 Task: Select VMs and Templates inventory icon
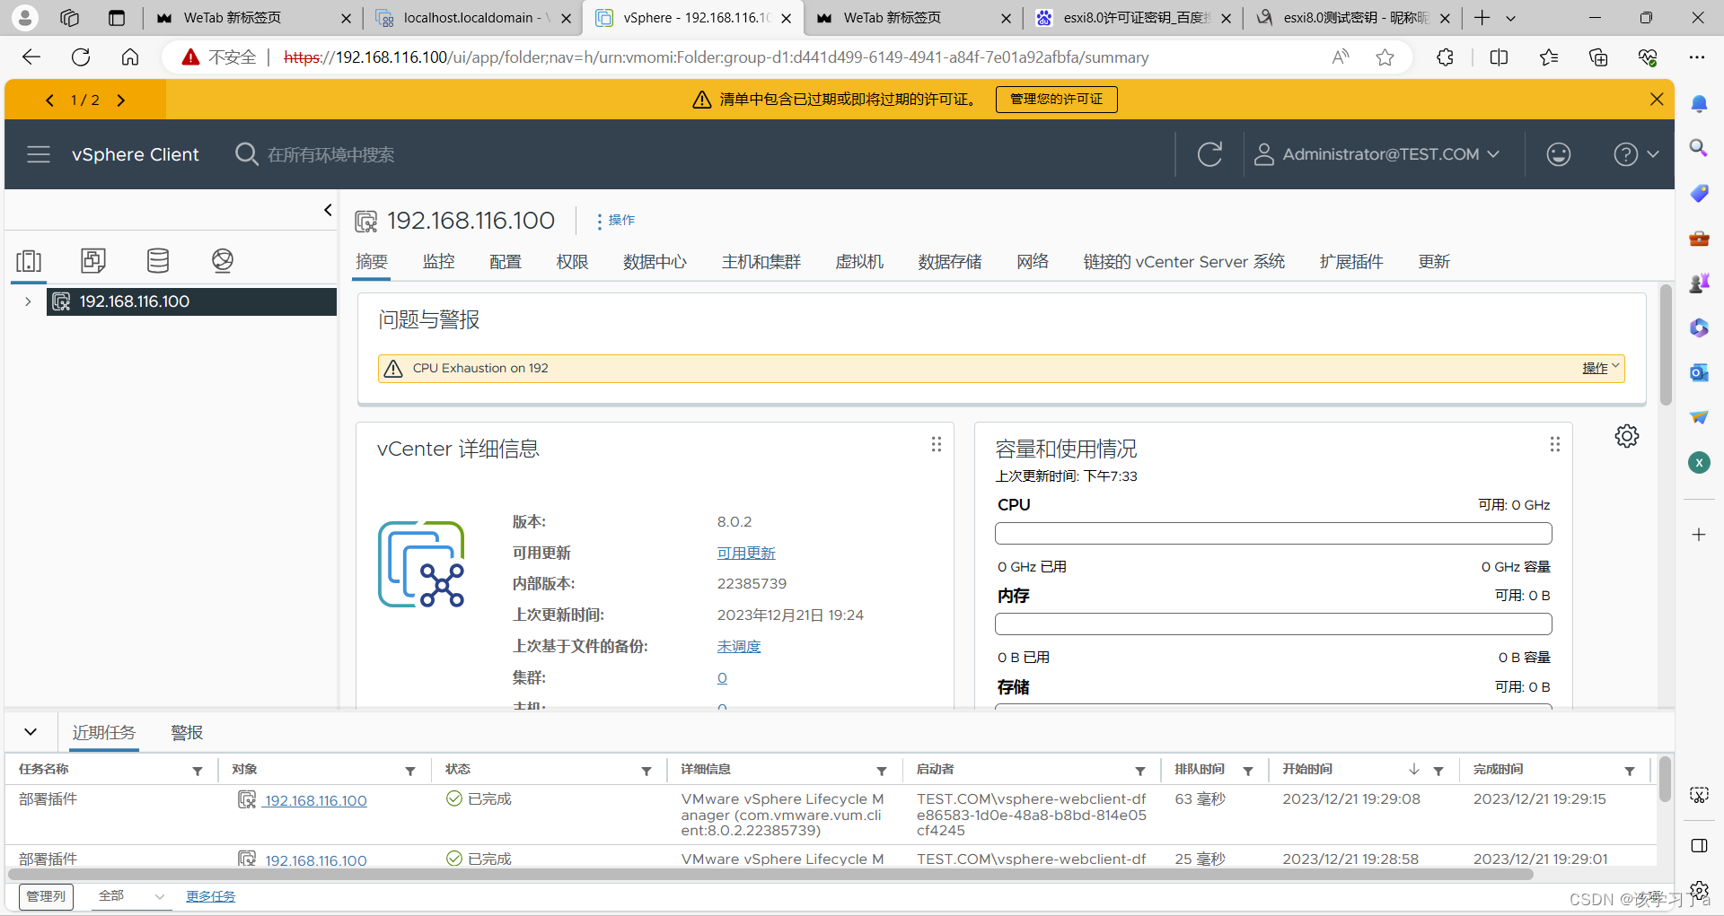pos(93,261)
